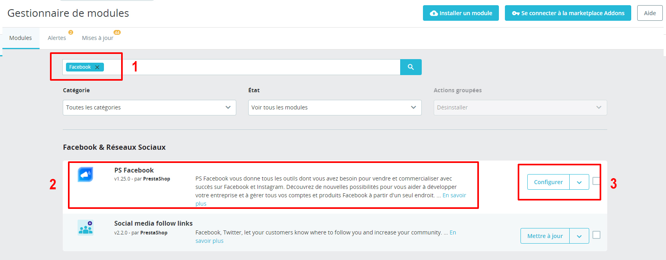This screenshot has width=666, height=260.
Task: Remove the Facebook search tag
Action: [97, 67]
